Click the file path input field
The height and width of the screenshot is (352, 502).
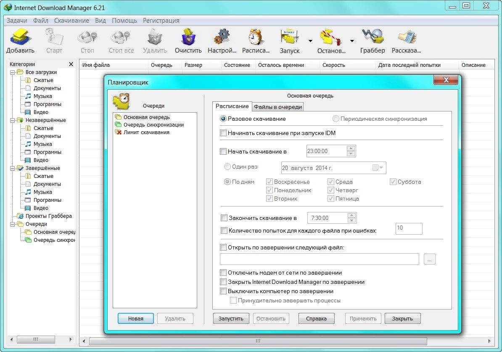[x=319, y=259]
